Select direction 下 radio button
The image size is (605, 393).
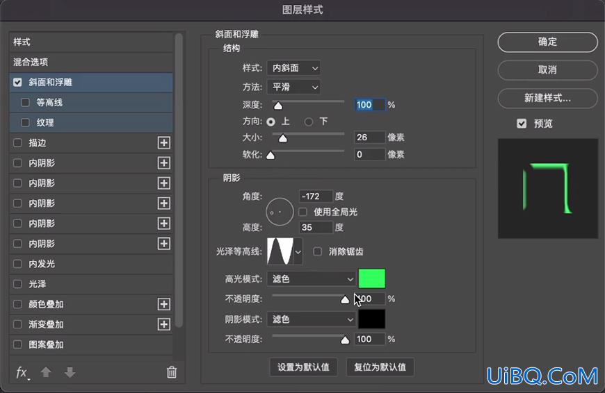click(x=309, y=122)
